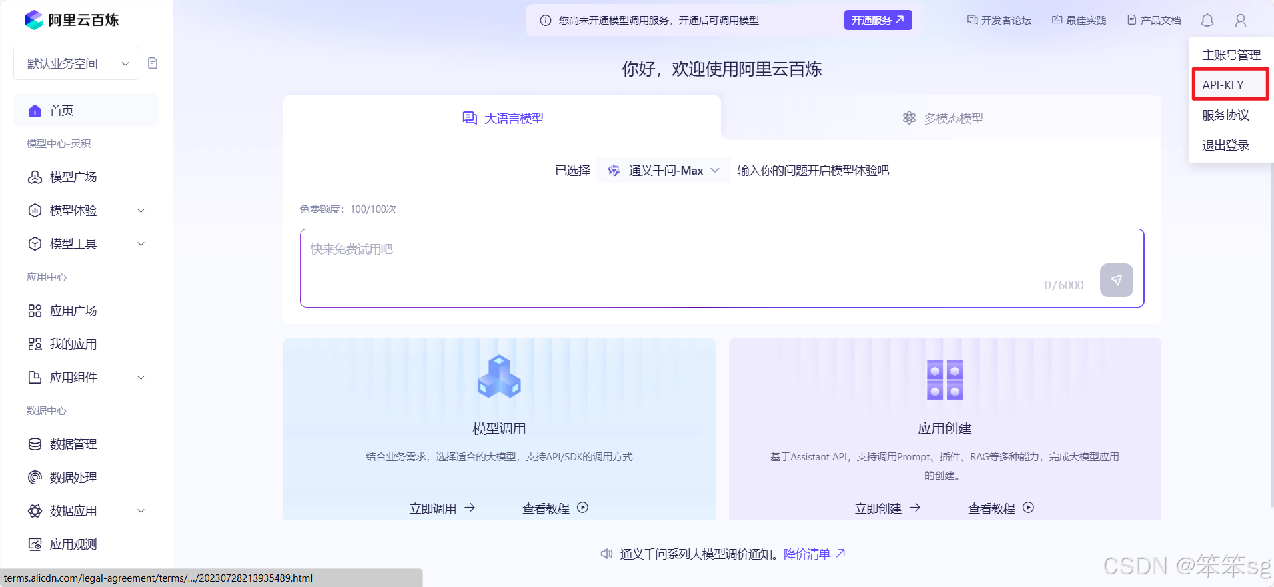Image resolution: width=1274 pixels, height=587 pixels.
Task: Click 立即创建 under 应用创建
Action: point(888,508)
